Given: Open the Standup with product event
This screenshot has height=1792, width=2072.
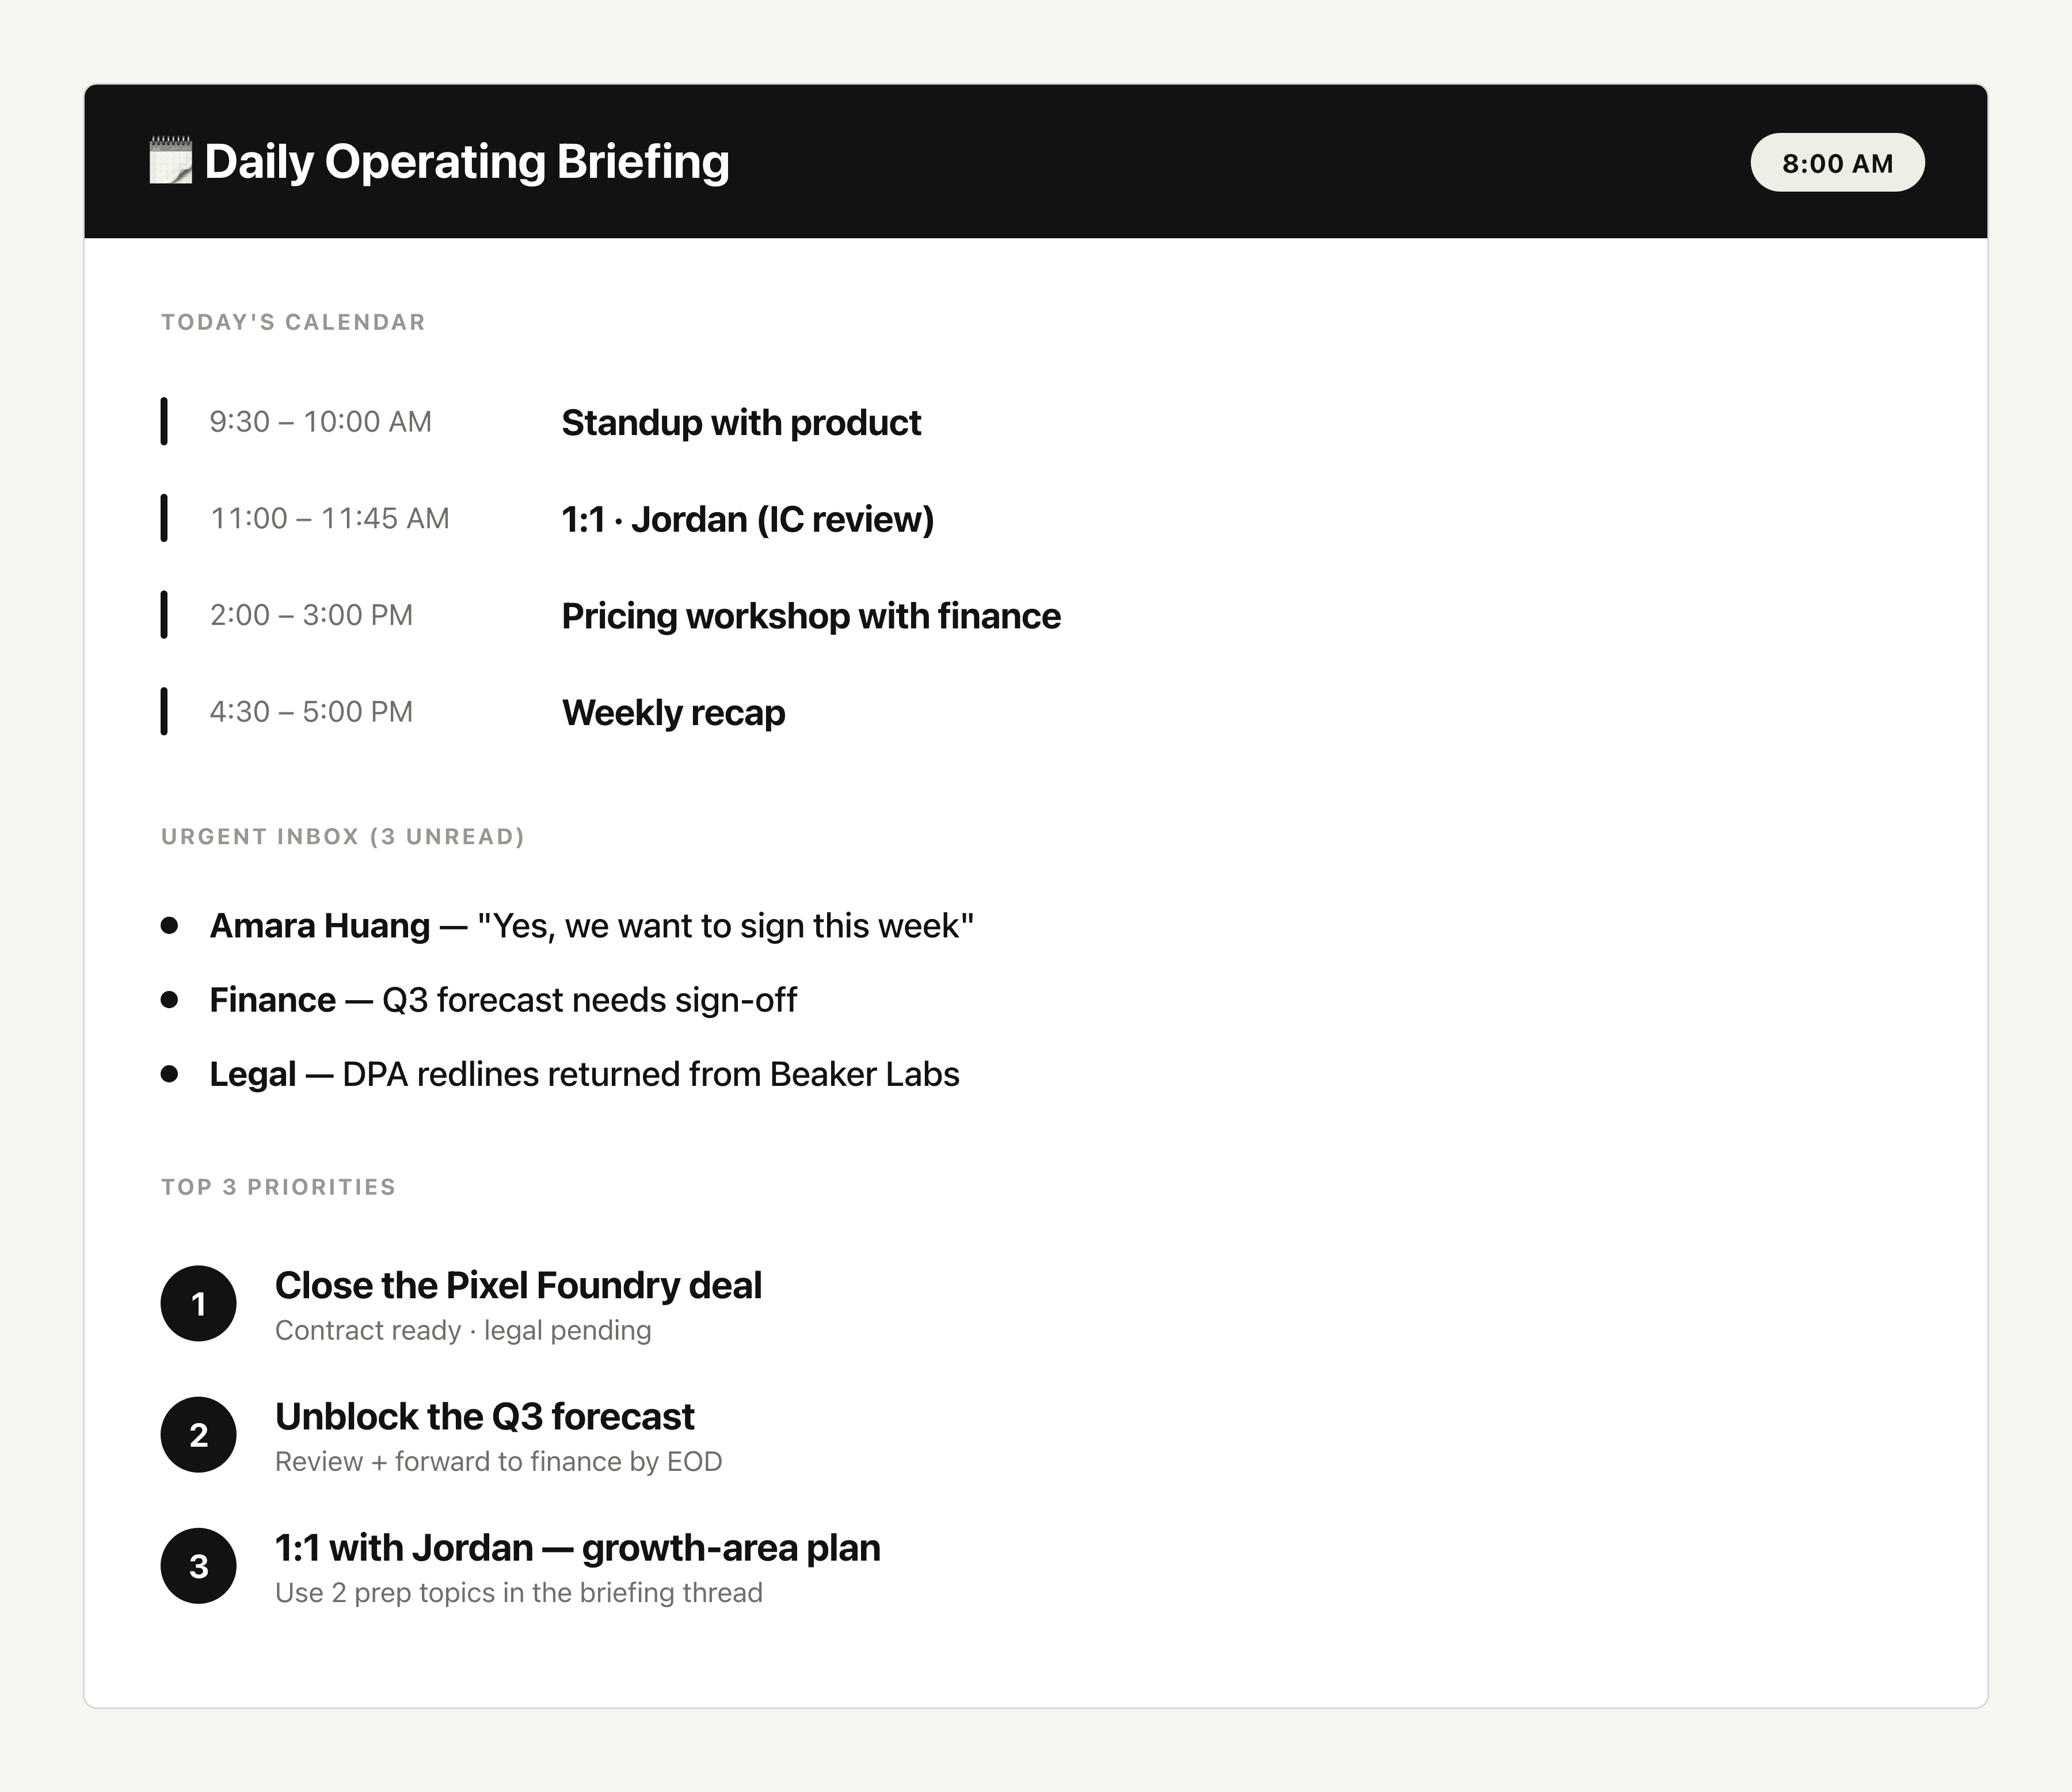Looking at the screenshot, I should (x=741, y=422).
